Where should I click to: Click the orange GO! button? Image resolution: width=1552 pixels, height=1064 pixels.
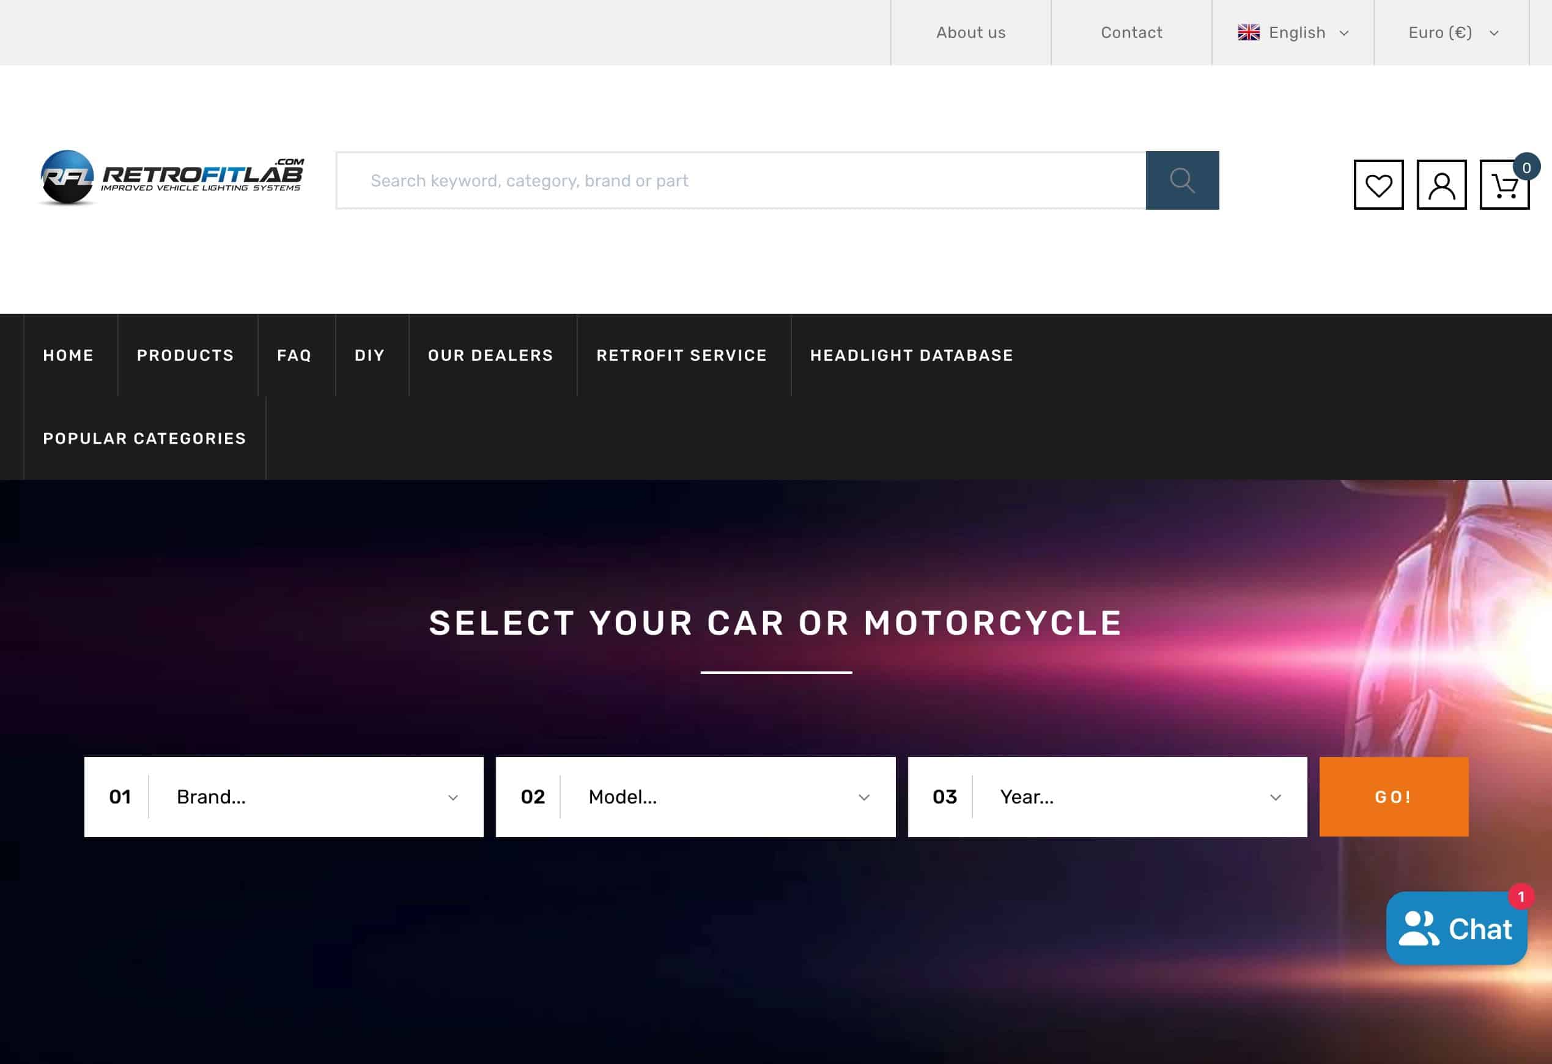1394,796
